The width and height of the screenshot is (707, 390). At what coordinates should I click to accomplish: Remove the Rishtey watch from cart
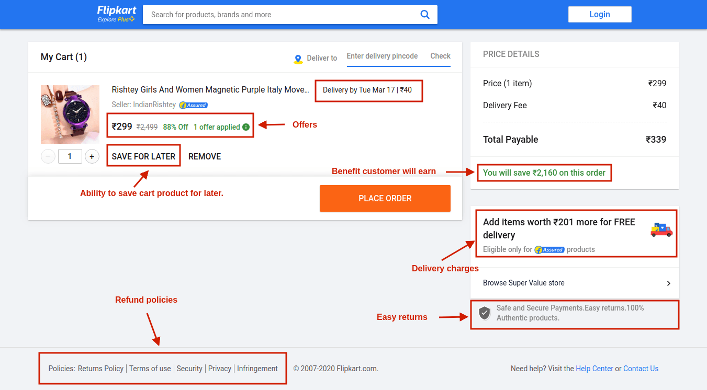[204, 156]
